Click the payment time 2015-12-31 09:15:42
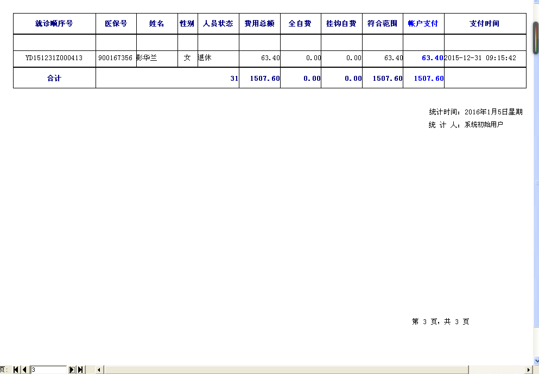The width and height of the screenshot is (539, 374). click(480, 58)
